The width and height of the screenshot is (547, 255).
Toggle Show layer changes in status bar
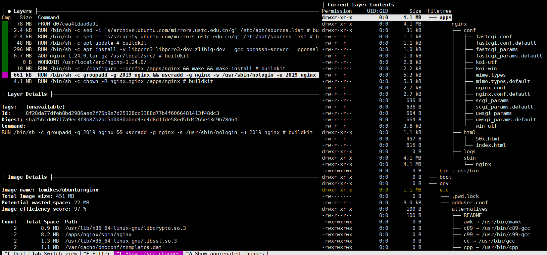click(x=148, y=253)
